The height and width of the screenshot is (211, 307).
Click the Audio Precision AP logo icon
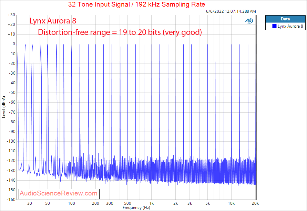249,21
